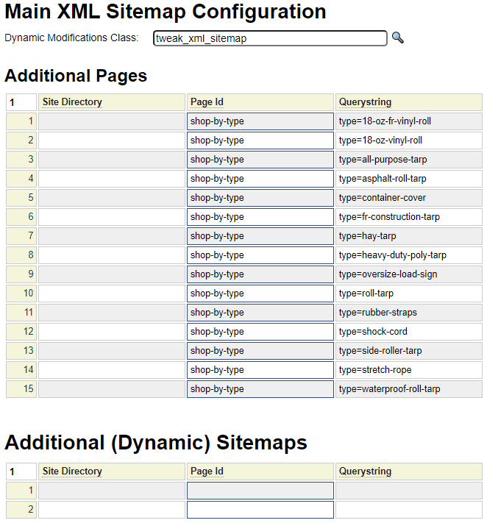Click the magnifier icon beside Dynamic Modifications Class
The width and height of the screenshot is (487, 523).
[397, 38]
